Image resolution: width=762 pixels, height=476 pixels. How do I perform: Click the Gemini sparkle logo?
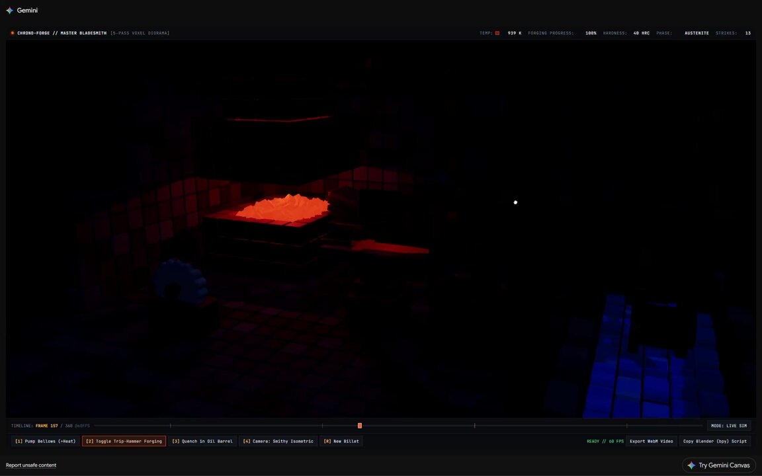(10, 10)
